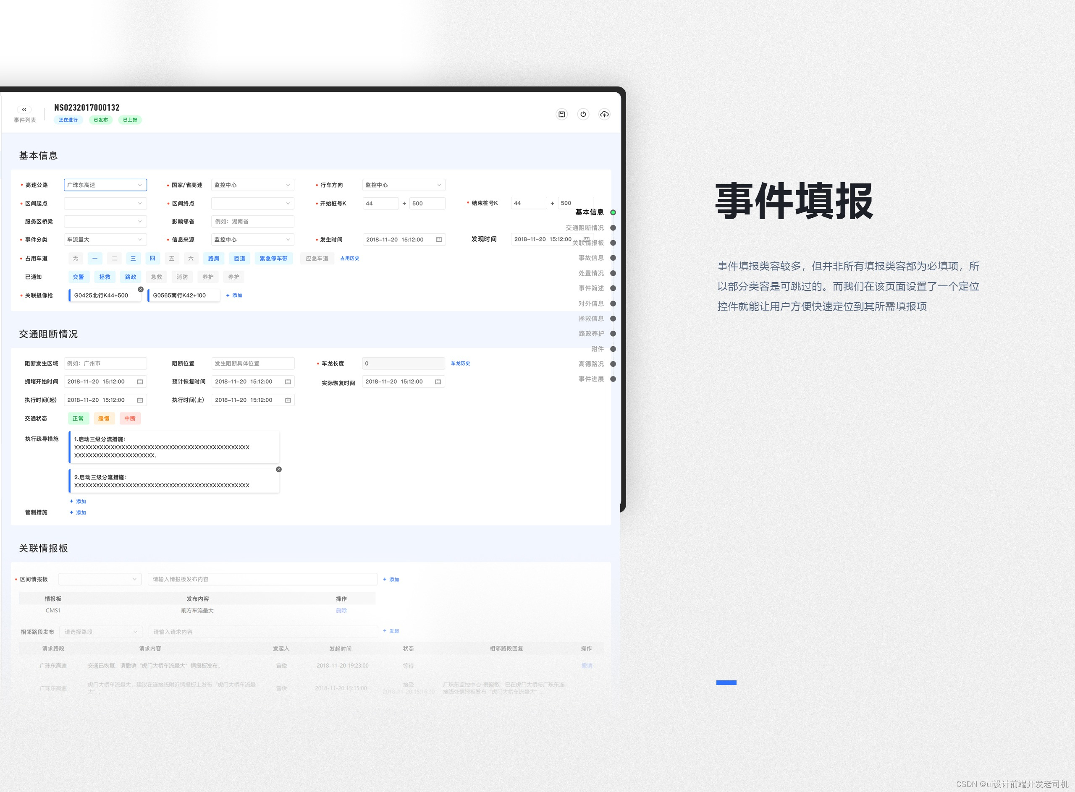Open the 行车方向 dropdown
The height and width of the screenshot is (792, 1075).
(403, 185)
